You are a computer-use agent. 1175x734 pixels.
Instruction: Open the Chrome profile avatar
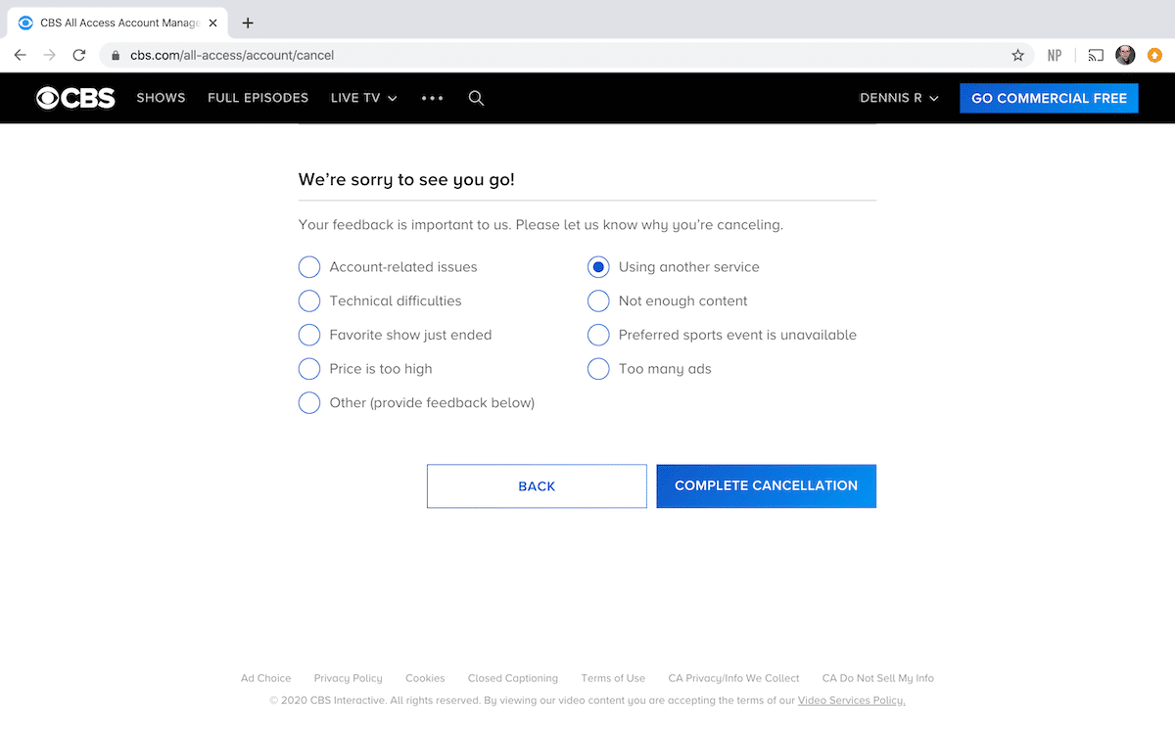pyautogui.click(x=1125, y=55)
